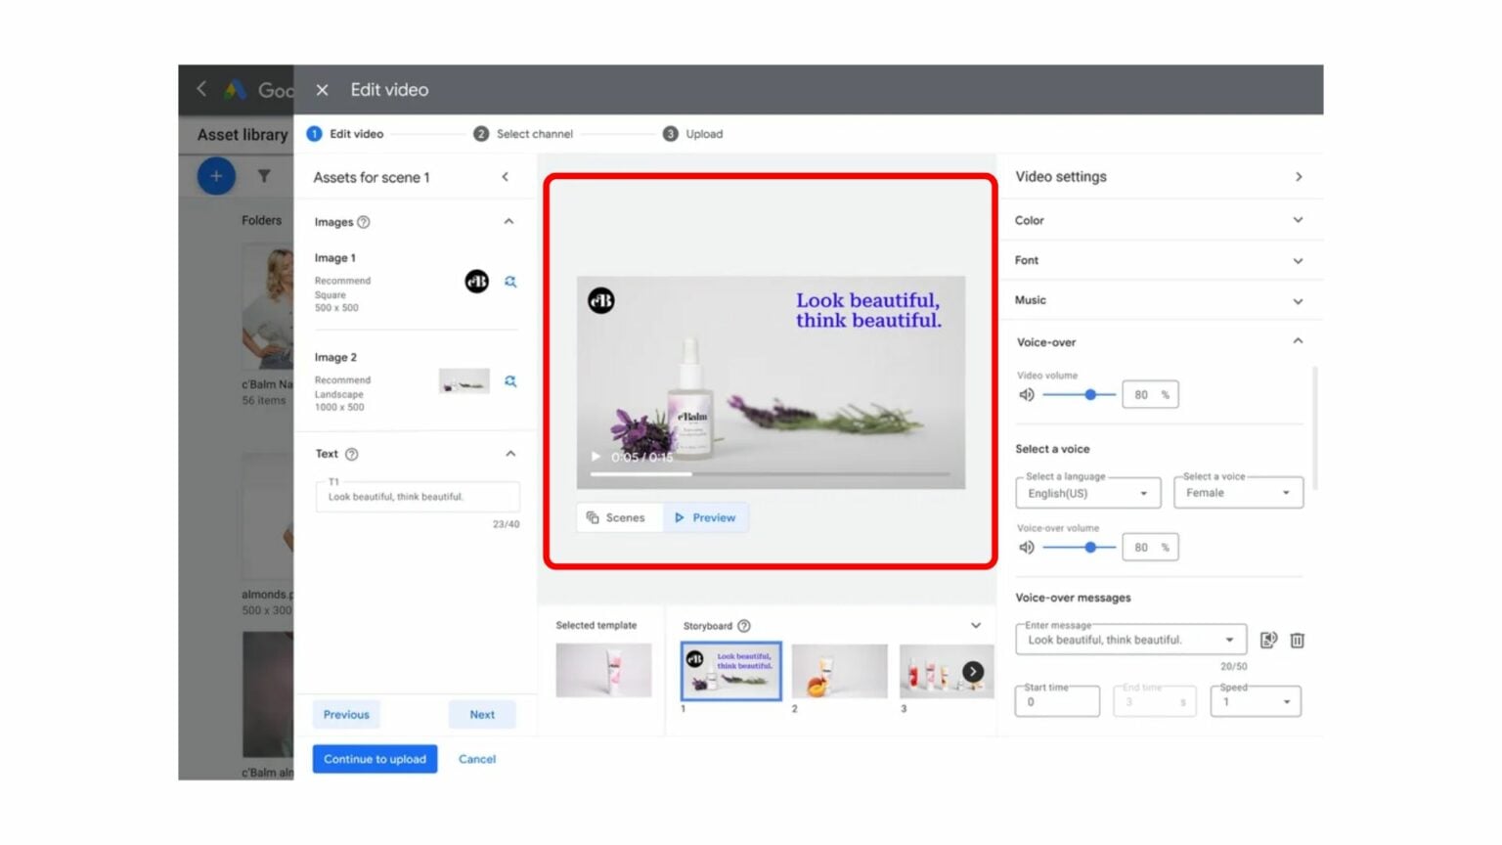Expand the Font settings section
The height and width of the screenshot is (845, 1502).
tap(1298, 260)
